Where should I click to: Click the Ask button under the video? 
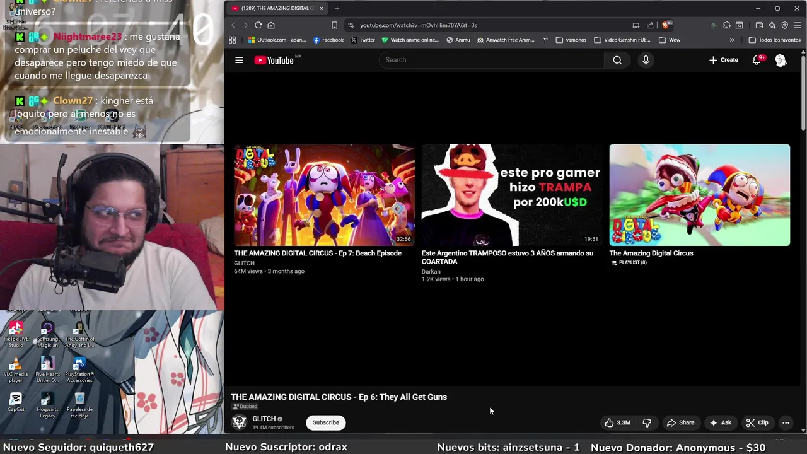pos(720,422)
